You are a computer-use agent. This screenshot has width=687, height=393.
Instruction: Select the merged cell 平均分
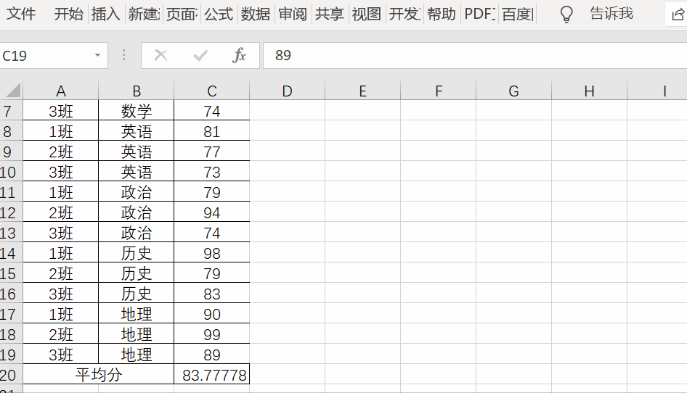[x=99, y=375]
